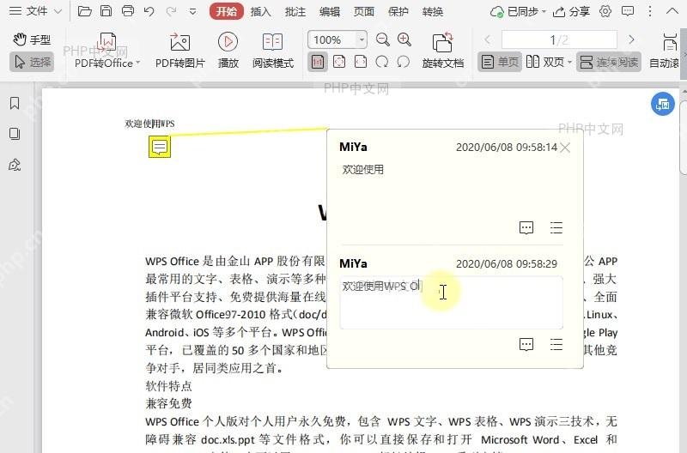Screen dimensions: 687x453
Task: Start the 播放 slideshow playback
Action: pos(228,51)
